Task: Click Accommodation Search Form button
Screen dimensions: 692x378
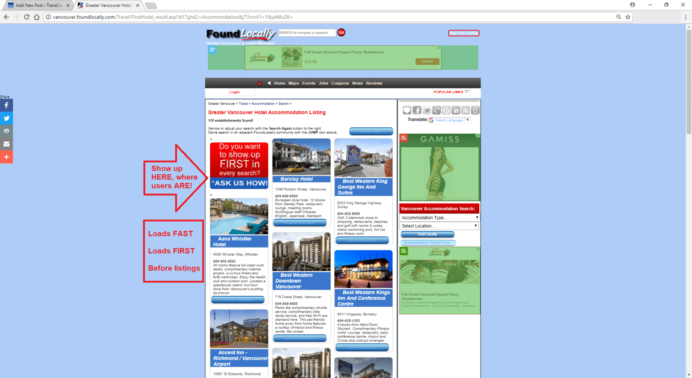Action: [427, 243]
